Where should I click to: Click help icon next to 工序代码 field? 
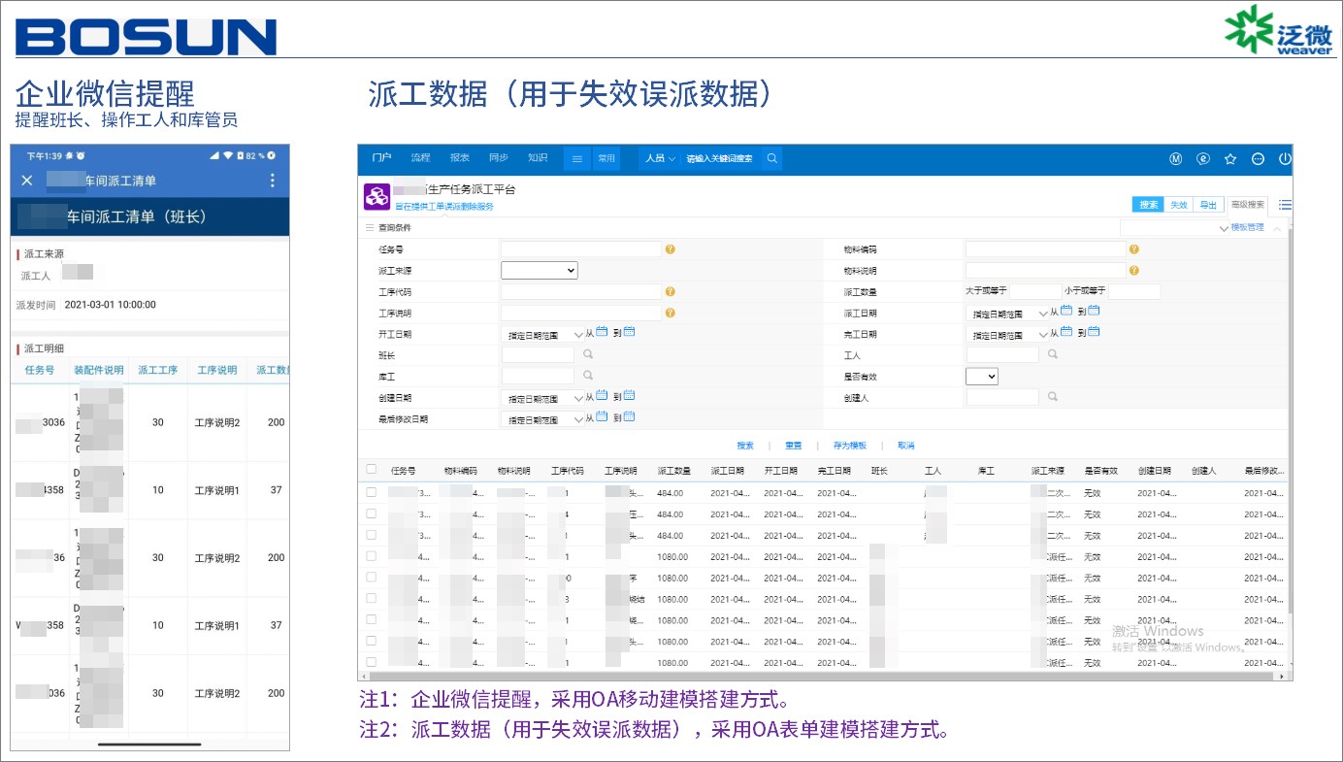coord(670,291)
